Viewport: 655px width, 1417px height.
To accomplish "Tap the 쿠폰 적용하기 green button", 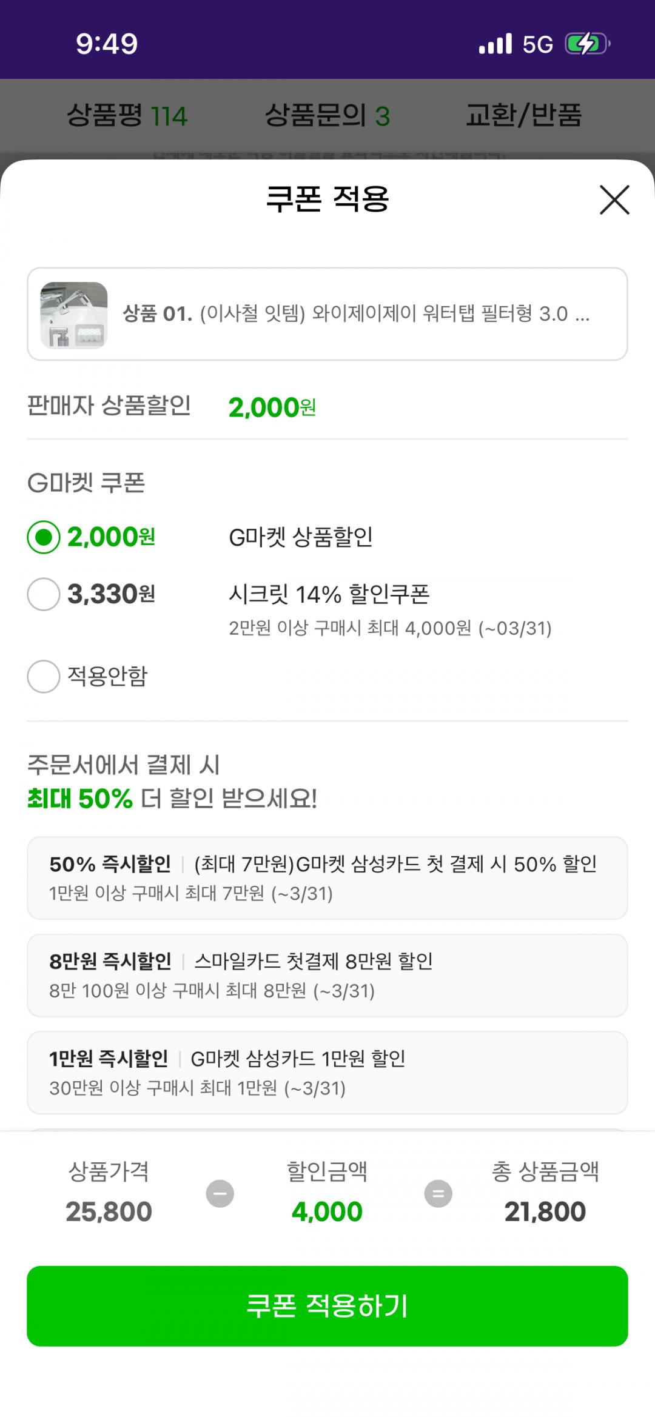I will pos(327,1305).
